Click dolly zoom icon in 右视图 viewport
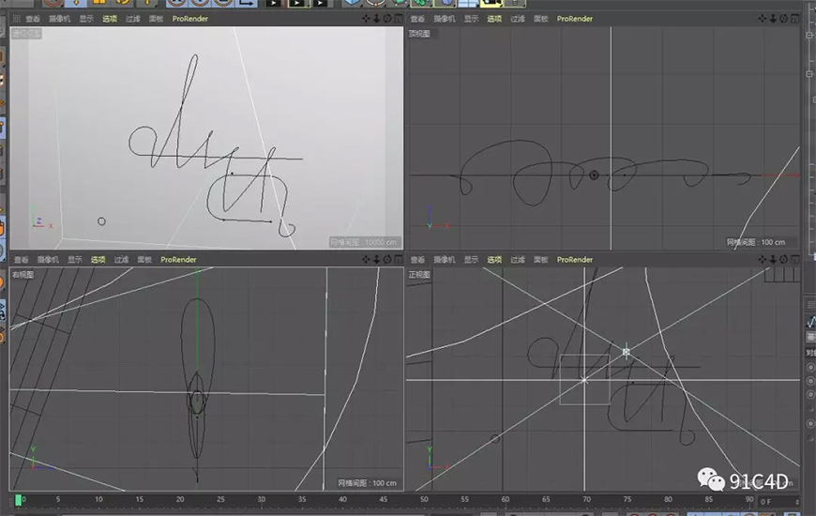Viewport: 816px width, 516px height. pyautogui.click(x=376, y=259)
